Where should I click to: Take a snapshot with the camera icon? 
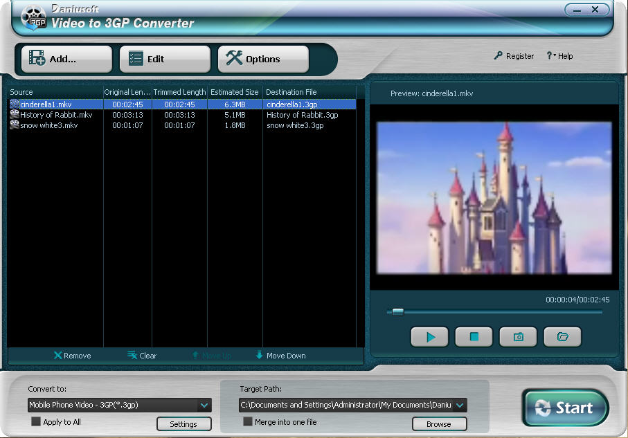(x=518, y=337)
